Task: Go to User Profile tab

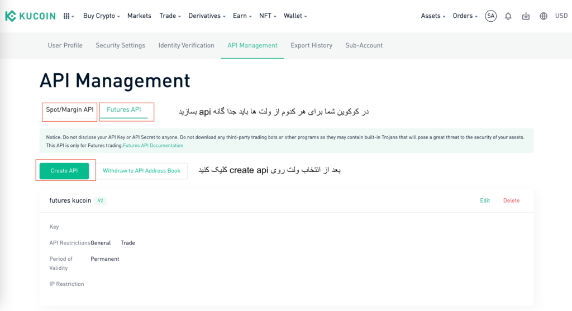Action: coord(65,46)
